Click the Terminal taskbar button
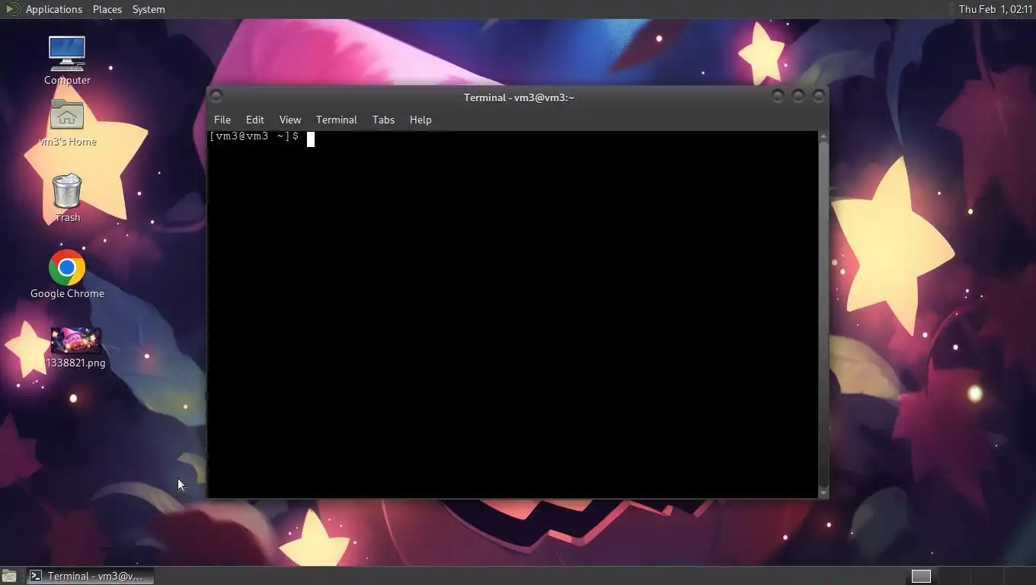 coord(91,576)
